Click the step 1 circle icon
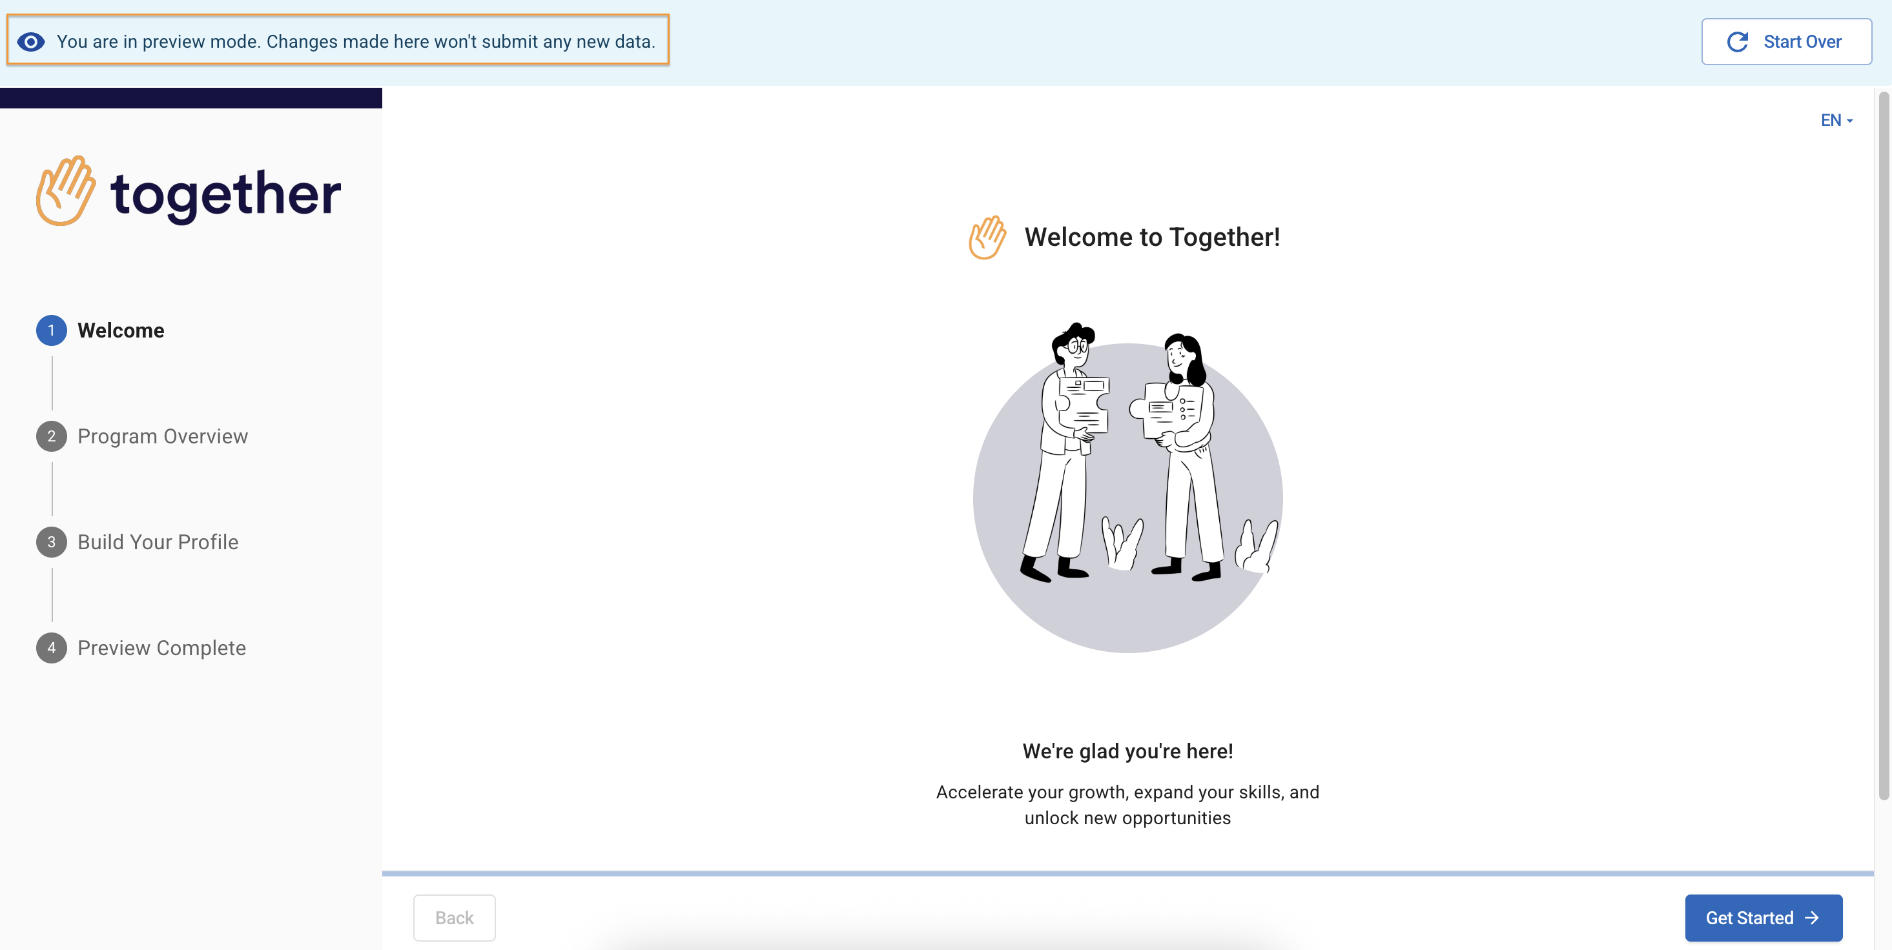Image resolution: width=1892 pixels, height=950 pixels. 52,330
